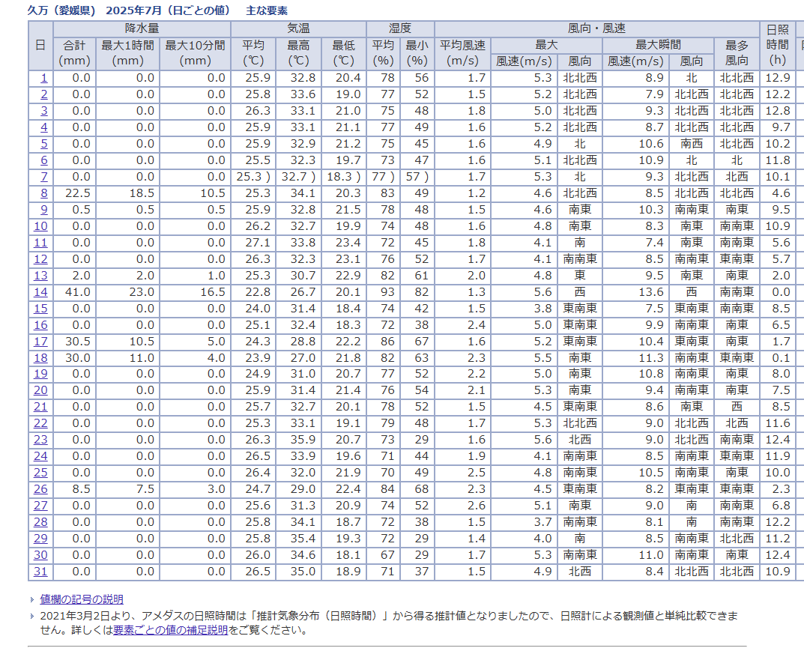This screenshot has width=804, height=648.
Task: Open day 17 hourly data link
Action: click(40, 342)
